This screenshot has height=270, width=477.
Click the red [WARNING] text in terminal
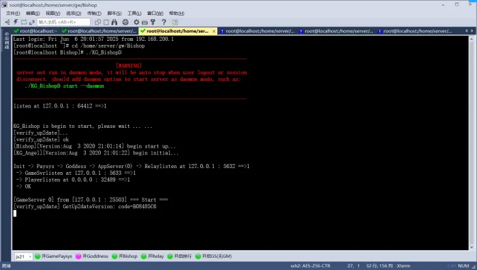(129, 65)
